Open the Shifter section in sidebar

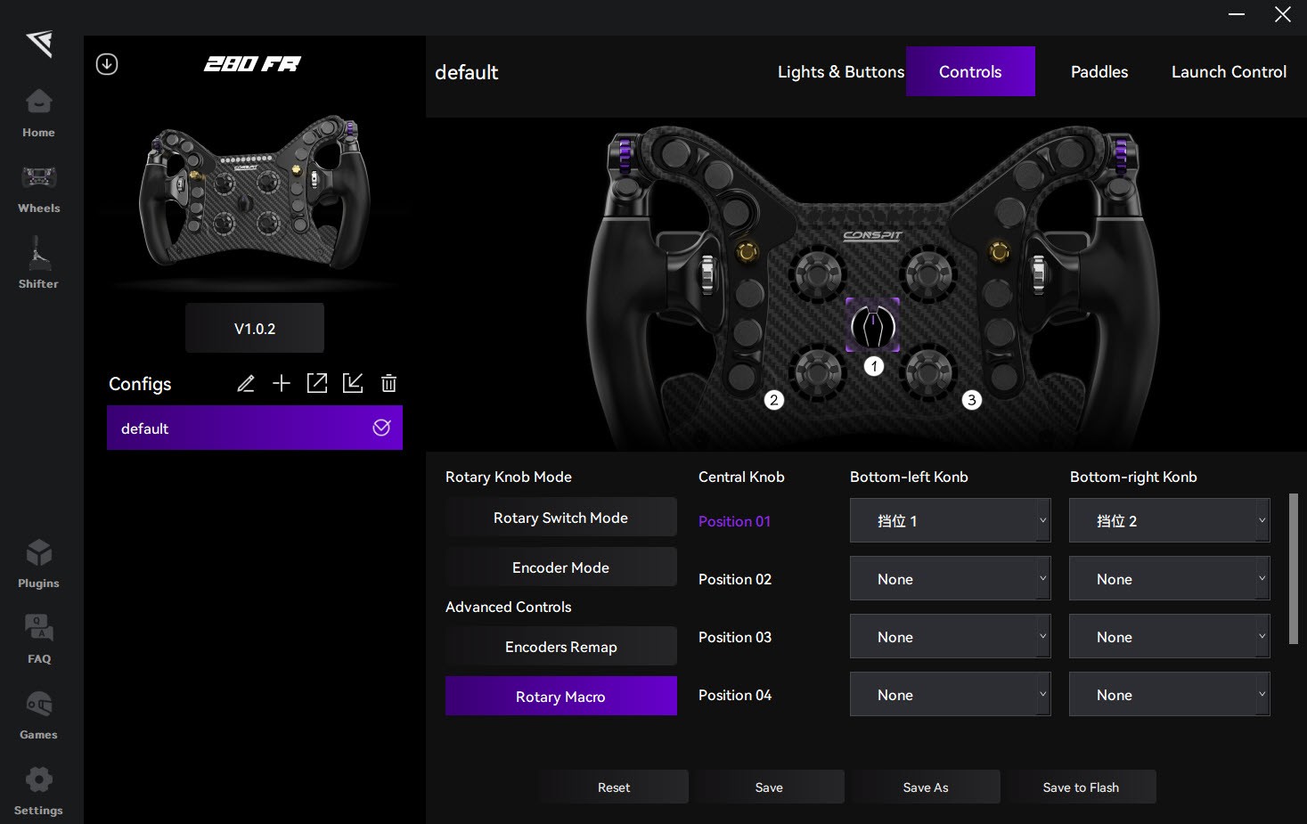tap(38, 264)
